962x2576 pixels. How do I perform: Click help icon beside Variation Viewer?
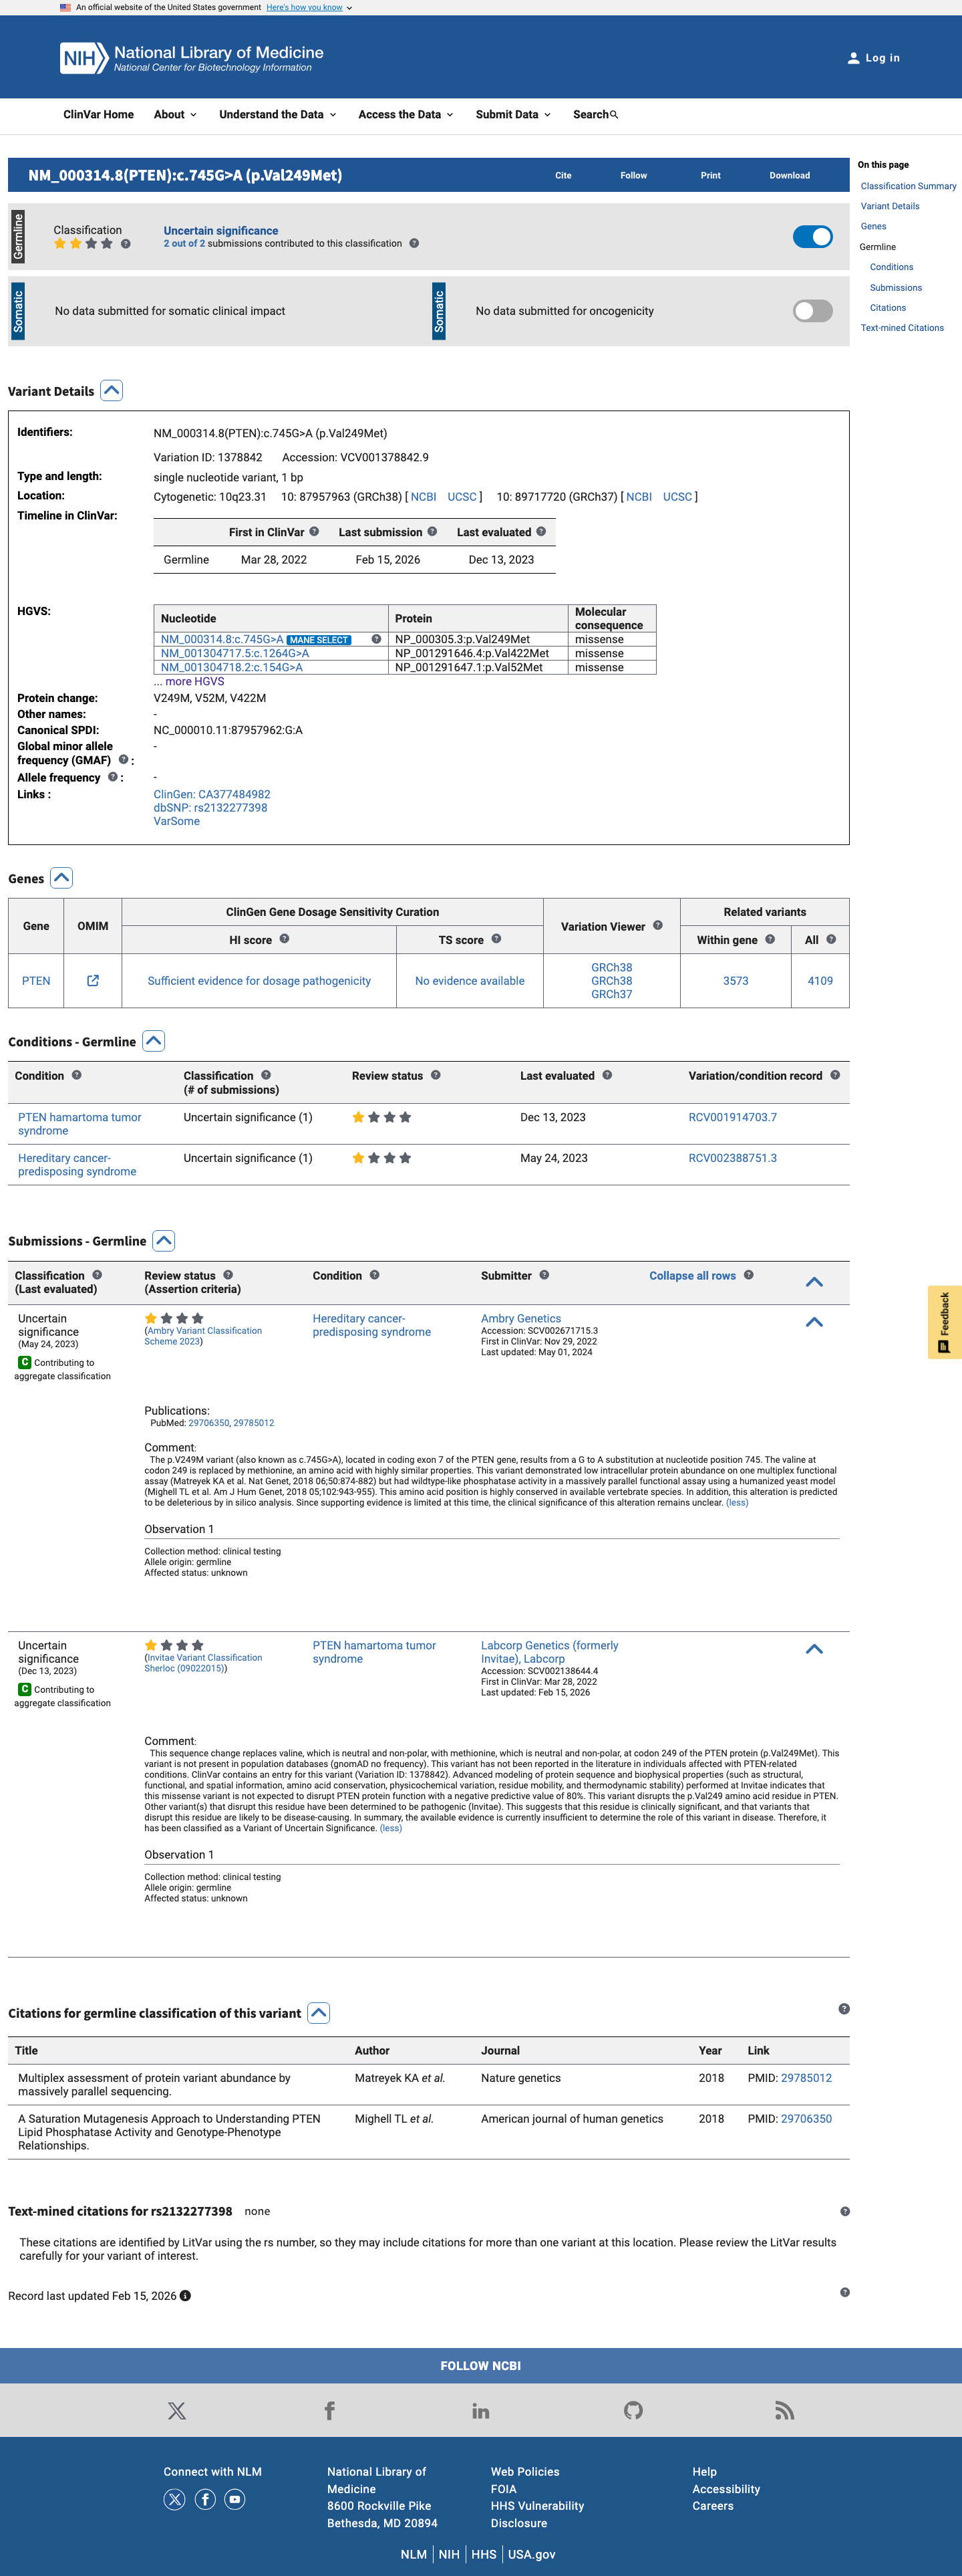click(657, 926)
